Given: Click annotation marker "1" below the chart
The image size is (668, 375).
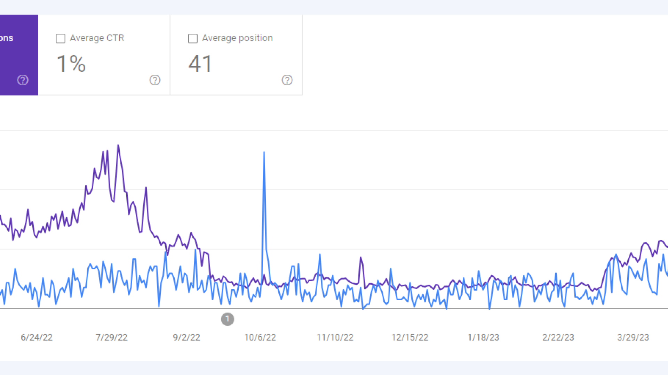Looking at the screenshot, I should (228, 319).
